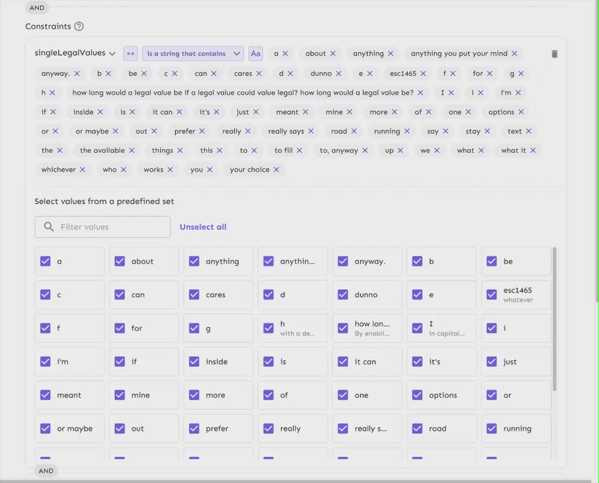The width and height of the screenshot is (599, 483).
Task: Uncheck the 'running' value checkbox
Action: pyautogui.click(x=492, y=429)
